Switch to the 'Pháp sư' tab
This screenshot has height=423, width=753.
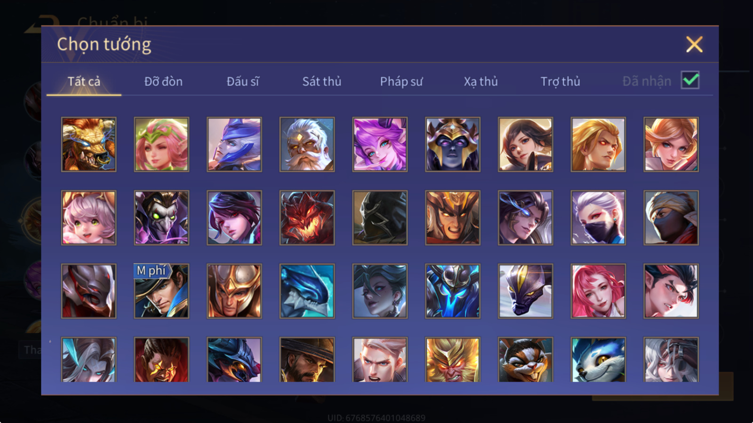click(401, 81)
